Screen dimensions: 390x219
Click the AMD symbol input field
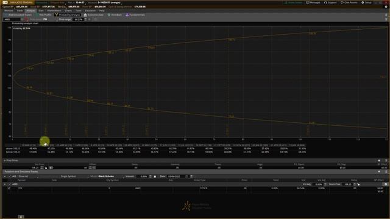(x=12, y=19)
